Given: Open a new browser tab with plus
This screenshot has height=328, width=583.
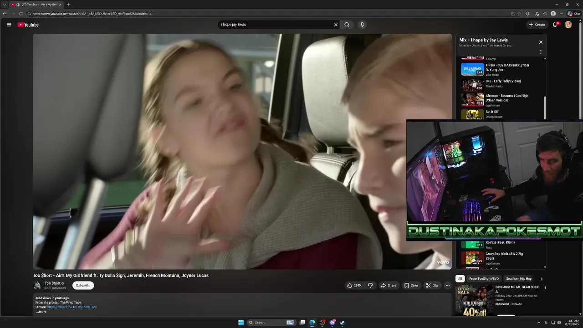Looking at the screenshot, I should 68,5.
